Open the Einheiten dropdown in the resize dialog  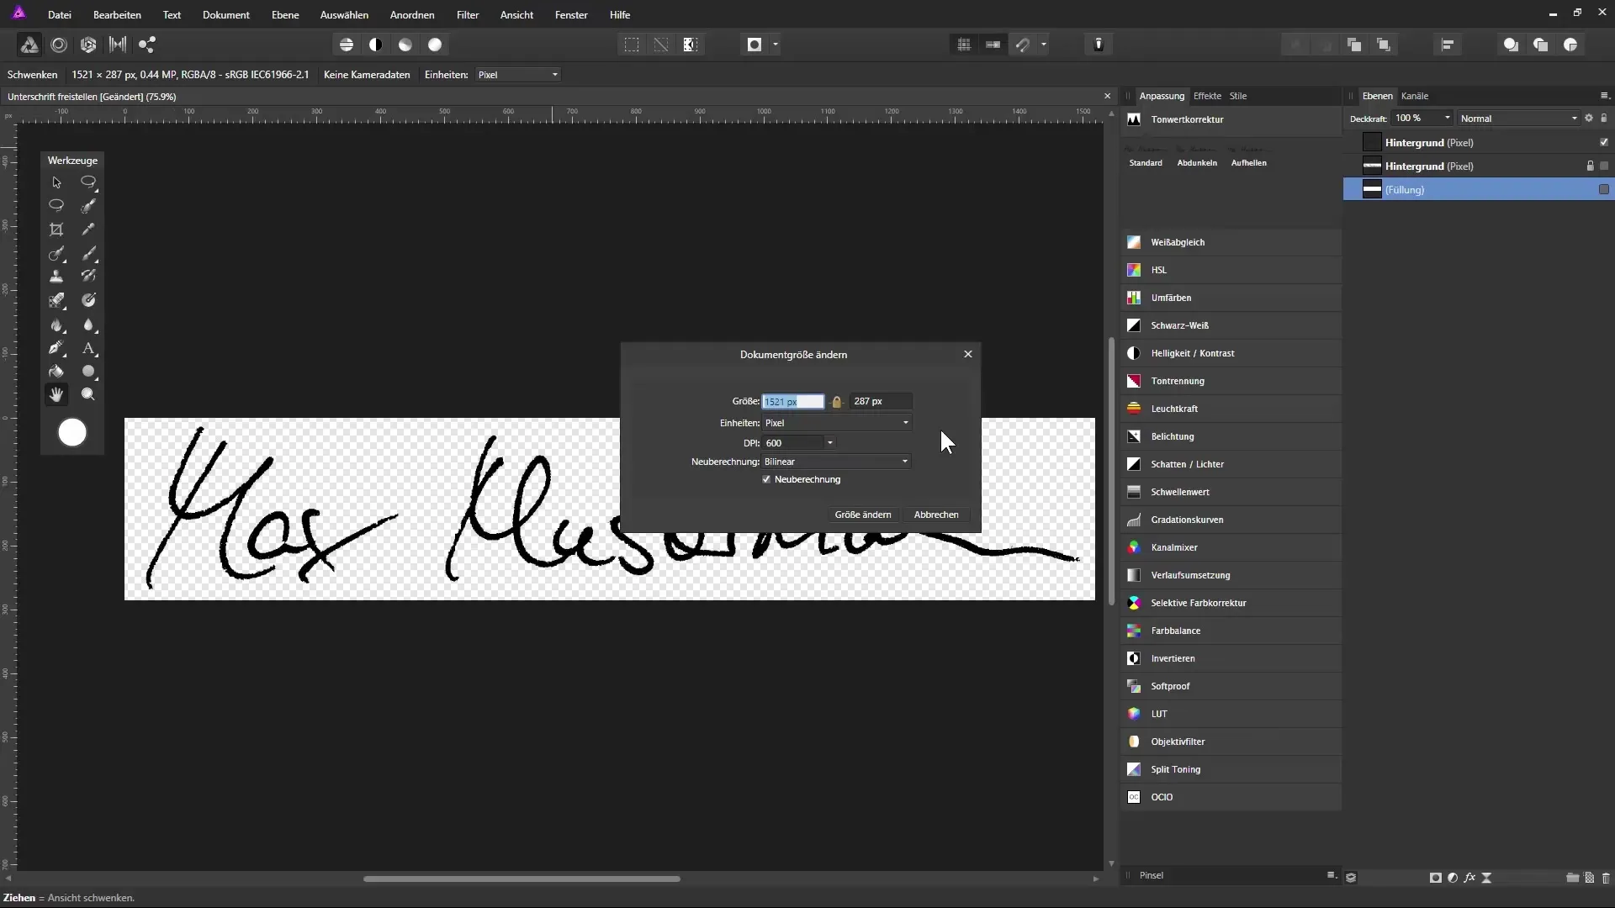tap(837, 423)
